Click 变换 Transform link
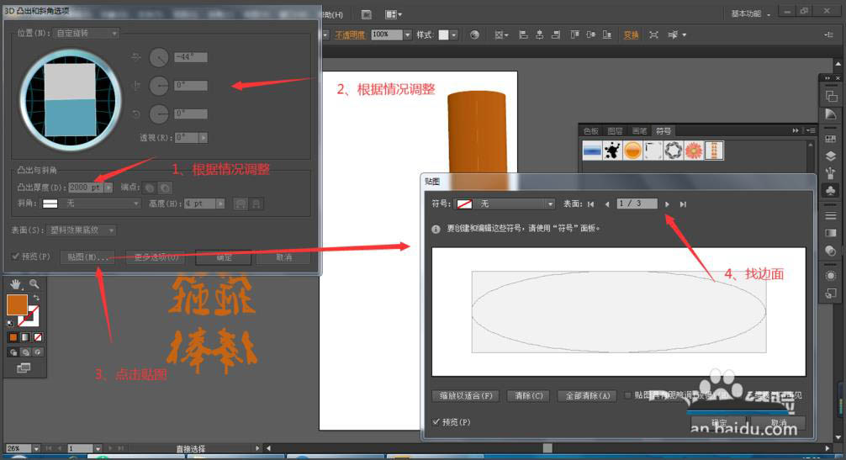 coord(631,35)
